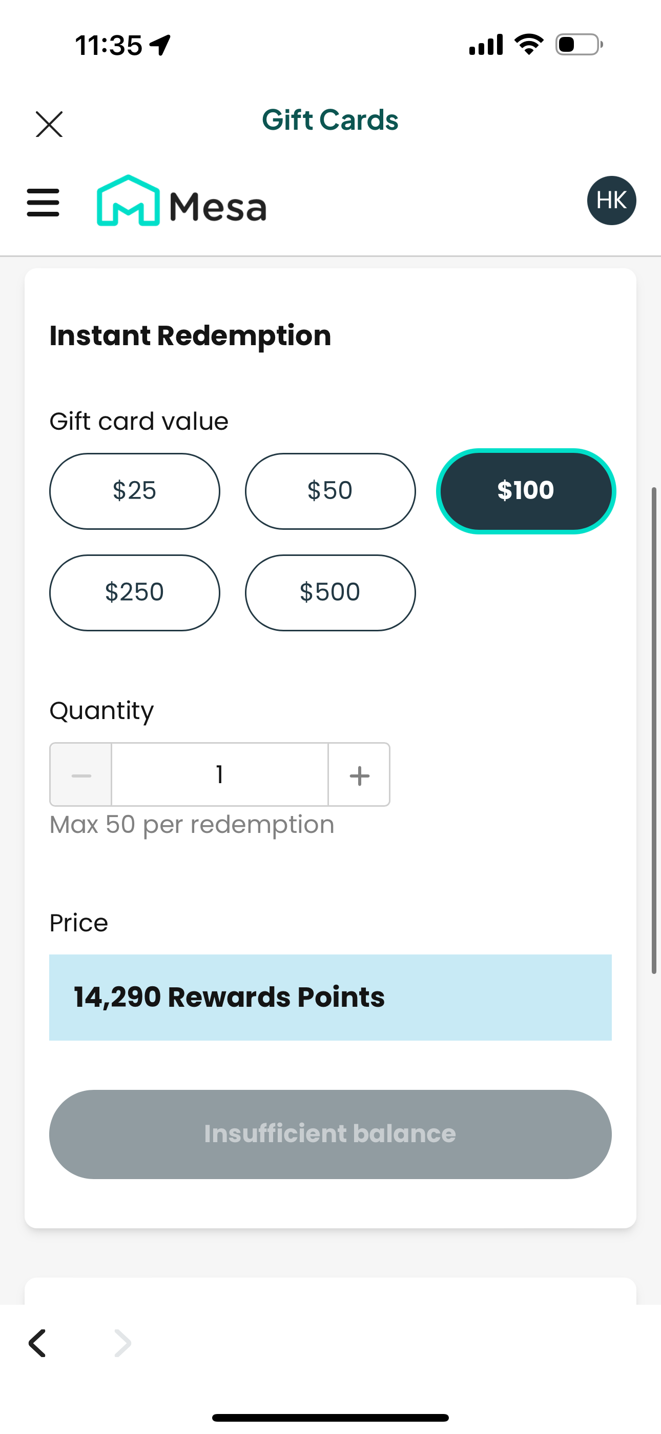Choose the $500 gift card value
The image size is (661, 1434).
click(x=330, y=592)
